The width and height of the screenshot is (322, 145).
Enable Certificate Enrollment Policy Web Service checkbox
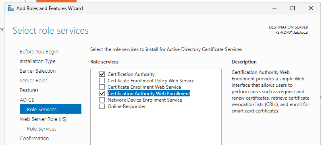(102, 80)
